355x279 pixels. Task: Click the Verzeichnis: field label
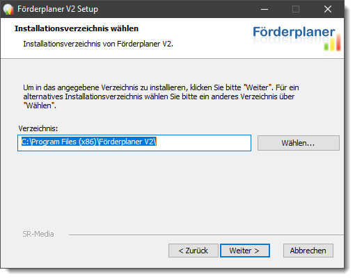pos(38,128)
